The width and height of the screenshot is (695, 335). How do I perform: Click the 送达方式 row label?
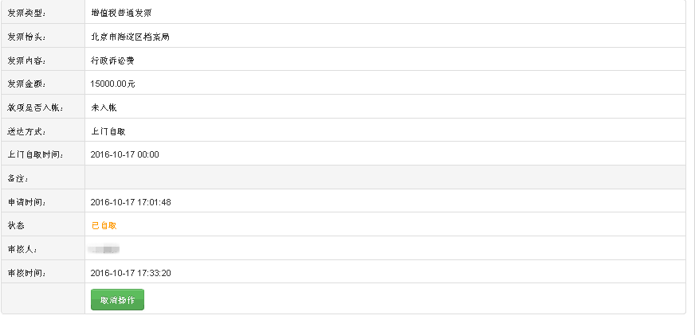point(27,131)
